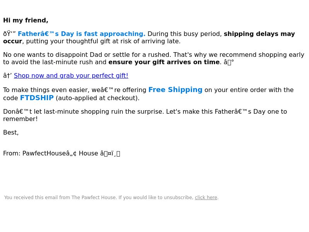Click the garbled emoji before Father's Day heading
Image resolution: width=309 pixels, height=232 pixels.
(9, 34)
